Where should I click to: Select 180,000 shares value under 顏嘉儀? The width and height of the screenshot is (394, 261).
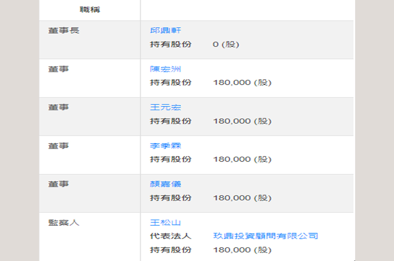(x=242, y=198)
